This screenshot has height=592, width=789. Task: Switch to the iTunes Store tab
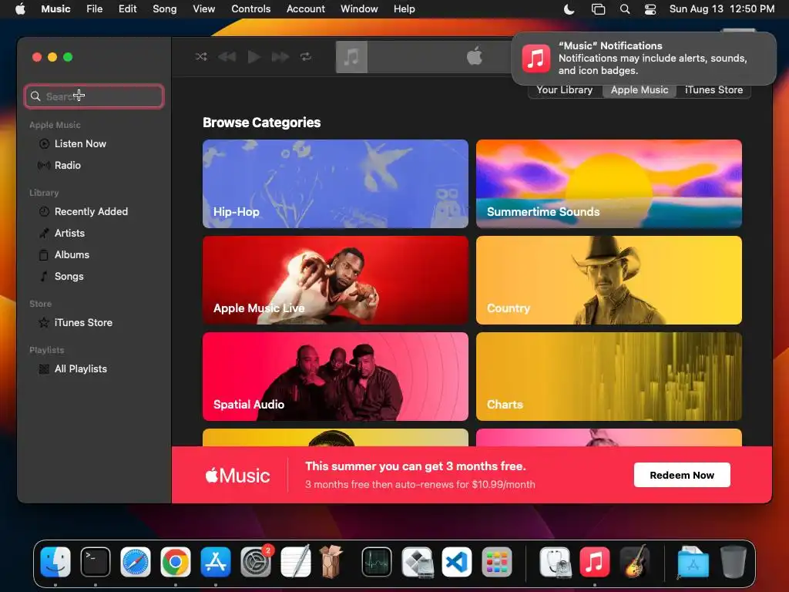[x=713, y=90]
